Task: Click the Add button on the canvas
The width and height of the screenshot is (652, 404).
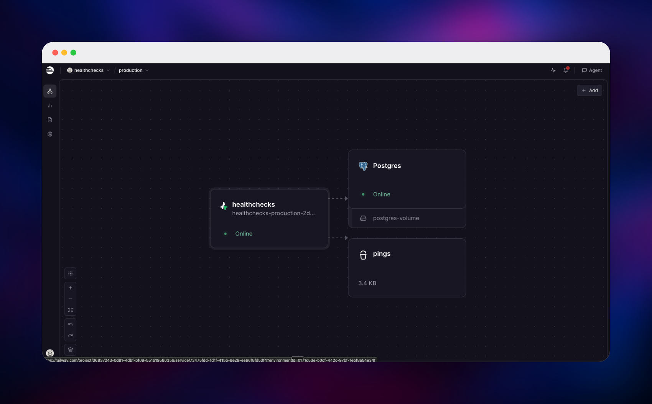Action: [589, 91]
